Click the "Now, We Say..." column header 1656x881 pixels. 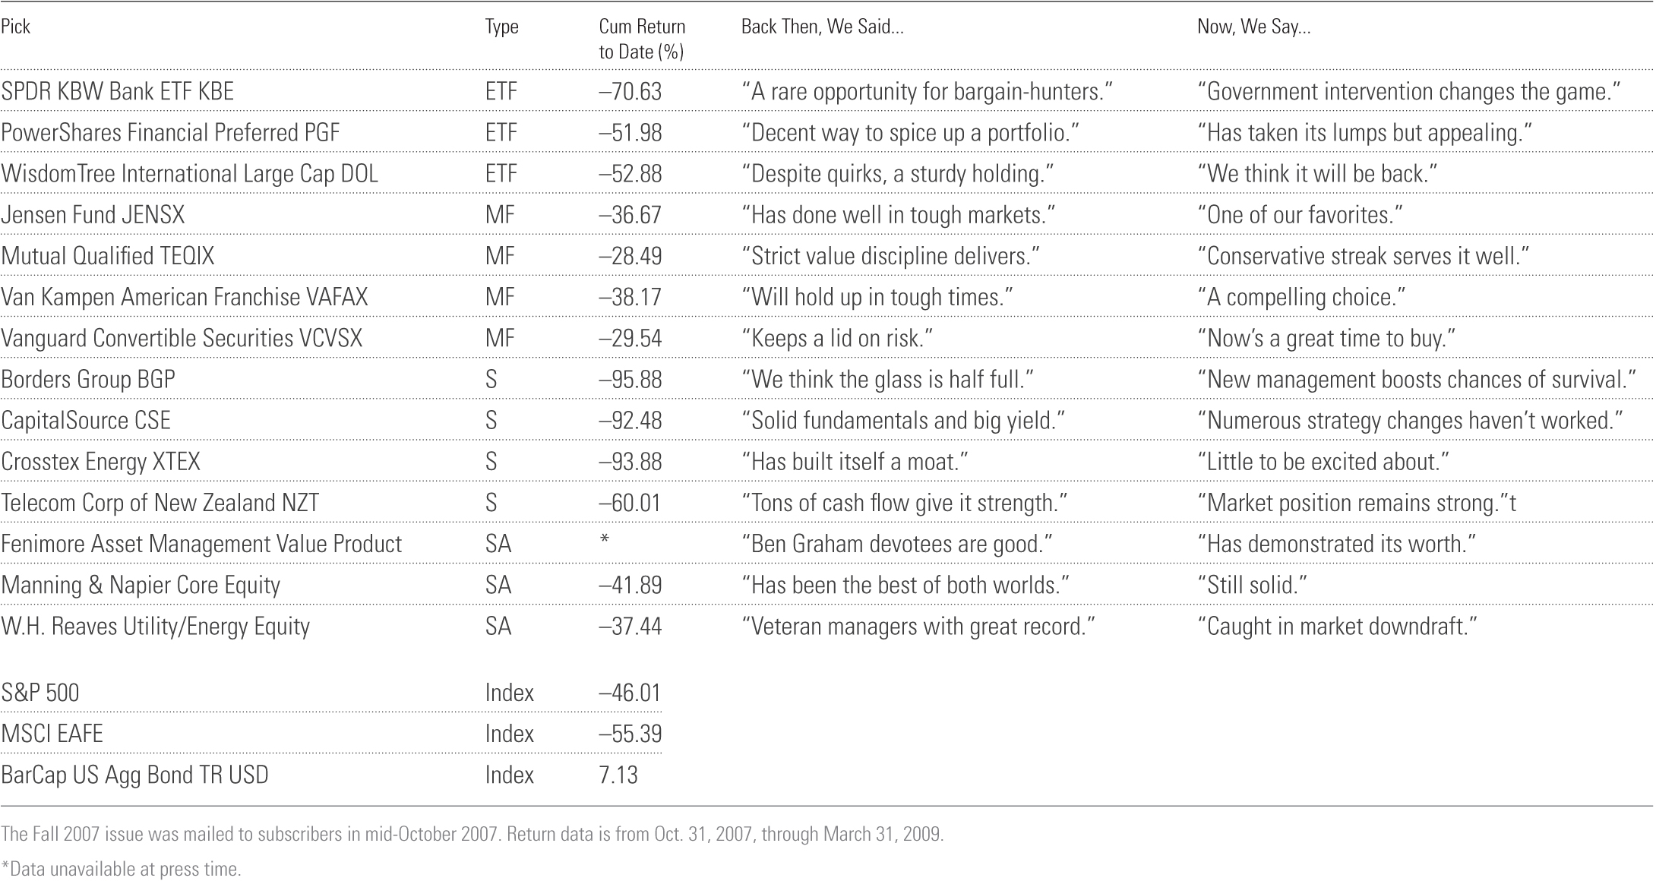click(x=1253, y=27)
